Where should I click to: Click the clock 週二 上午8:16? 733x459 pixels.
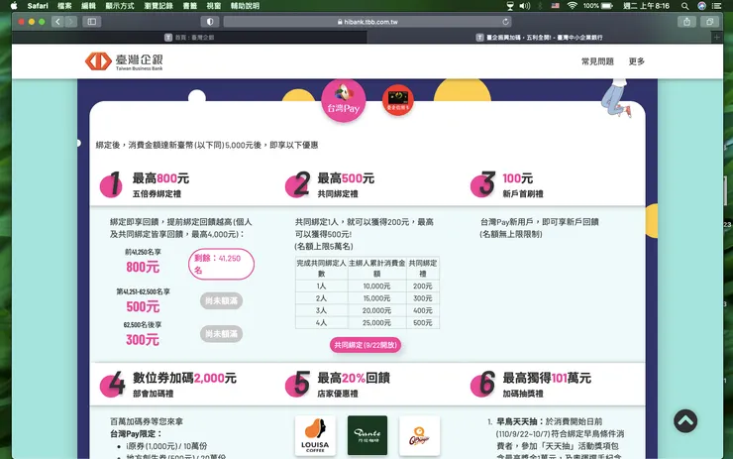[646, 6]
